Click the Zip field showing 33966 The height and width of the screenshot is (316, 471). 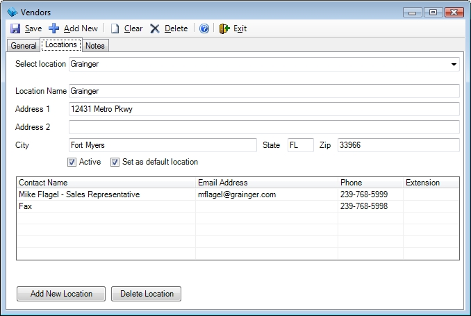(399, 145)
